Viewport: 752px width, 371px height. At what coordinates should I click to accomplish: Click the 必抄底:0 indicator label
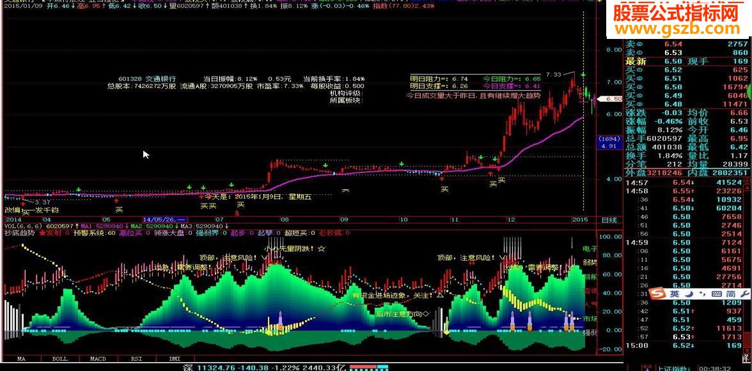pos(334,233)
